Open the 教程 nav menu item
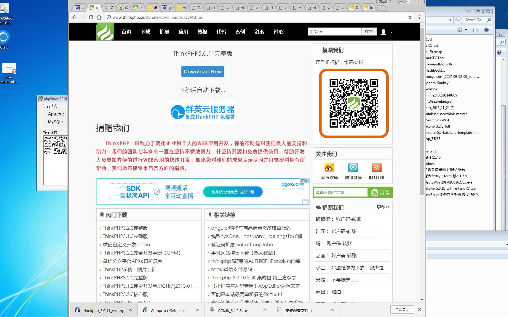Viewport: 508px width, 317px height. (202, 32)
